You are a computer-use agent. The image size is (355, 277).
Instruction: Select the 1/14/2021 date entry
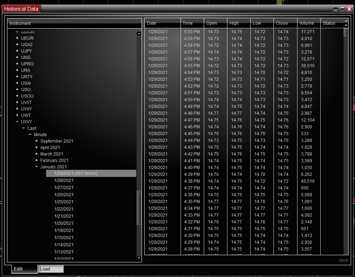pyautogui.click(x=64, y=244)
